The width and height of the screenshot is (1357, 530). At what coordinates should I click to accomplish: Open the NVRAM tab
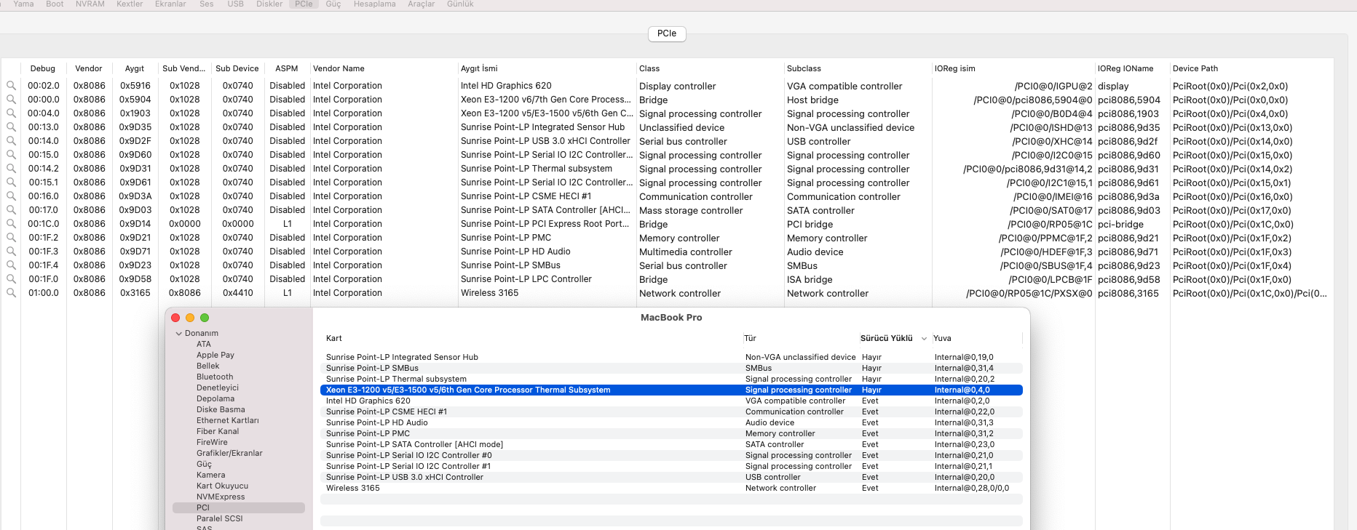coord(90,4)
